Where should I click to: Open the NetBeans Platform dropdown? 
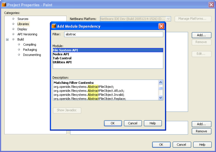click(x=168, y=19)
